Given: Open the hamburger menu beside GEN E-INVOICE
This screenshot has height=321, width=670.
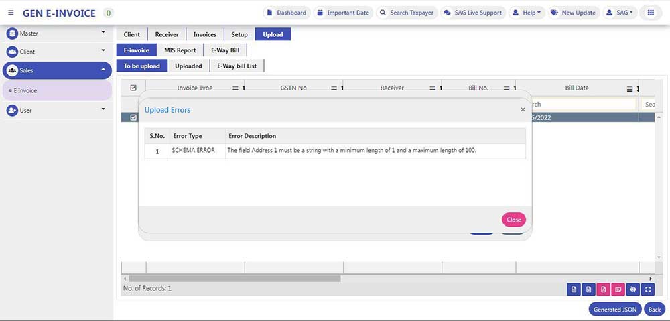Looking at the screenshot, I should [11, 13].
